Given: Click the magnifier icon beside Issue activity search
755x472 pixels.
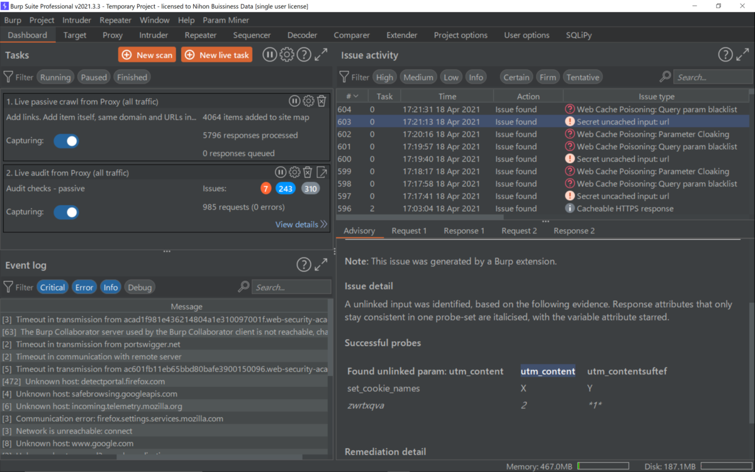Looking at the screenshot, I should pos(665,77).
